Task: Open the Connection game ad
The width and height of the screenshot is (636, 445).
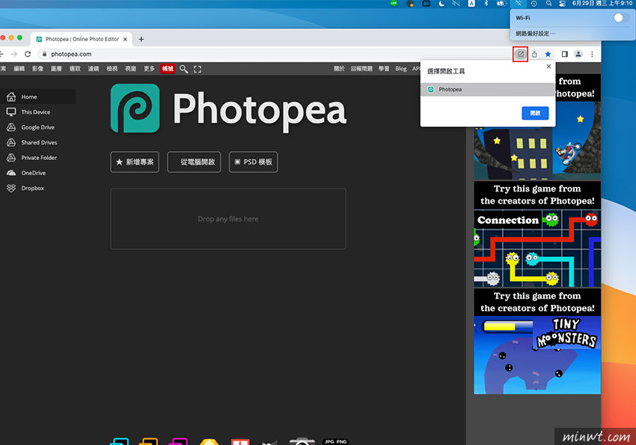Action: click(537, 234)
